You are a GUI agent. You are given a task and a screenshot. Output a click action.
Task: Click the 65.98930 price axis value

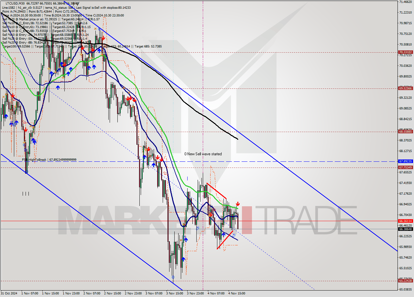point(406,247)
